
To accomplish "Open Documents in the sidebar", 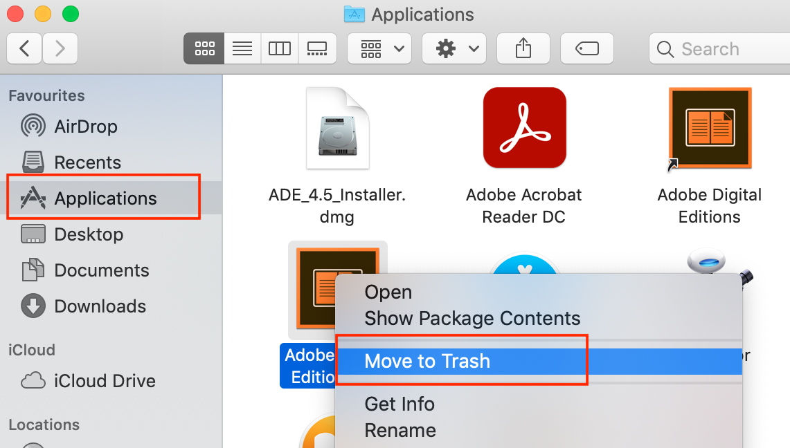I will pos(111,270).
